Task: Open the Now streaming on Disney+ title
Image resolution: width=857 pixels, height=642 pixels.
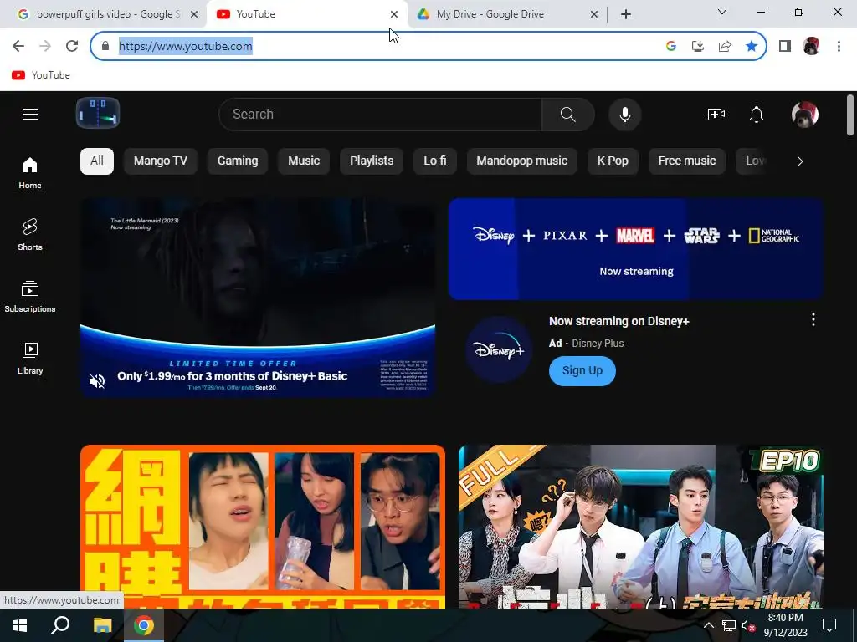Action: (x=618, y=321)
